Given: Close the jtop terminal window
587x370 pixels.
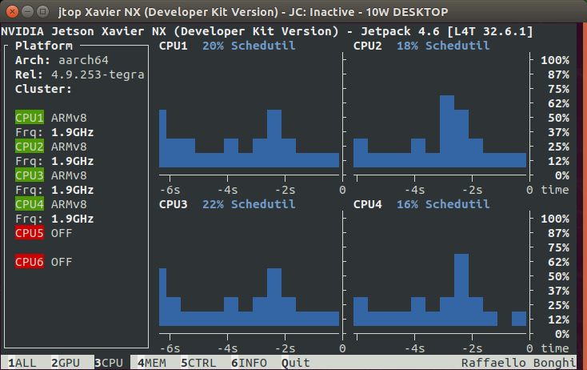Looking at the screenshot, I should pyautogui.click(x=12, y=12).
